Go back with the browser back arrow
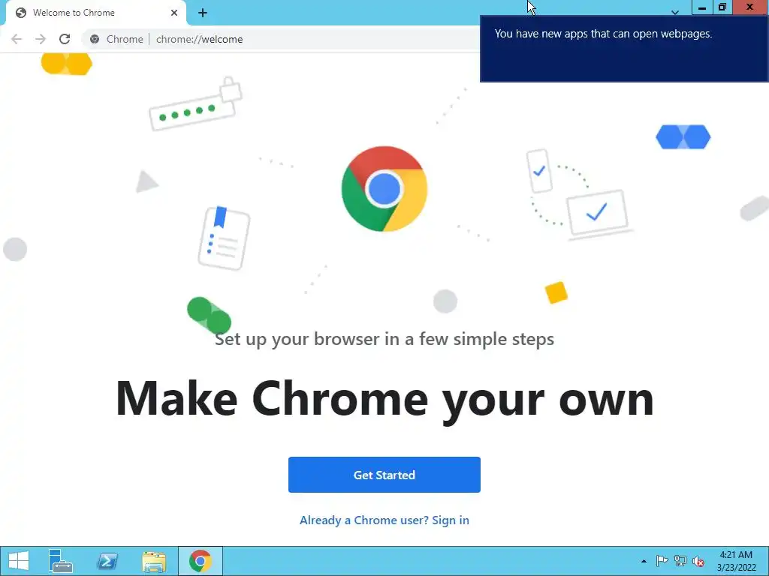The height and width of the screenshot is (576, 769). (x=17, y=39)
